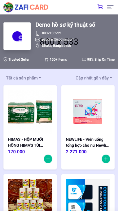The height and width of the screenshot is (211, 118).
Task: Click phone number 0932135222
Action: click(x=51, y=33)
